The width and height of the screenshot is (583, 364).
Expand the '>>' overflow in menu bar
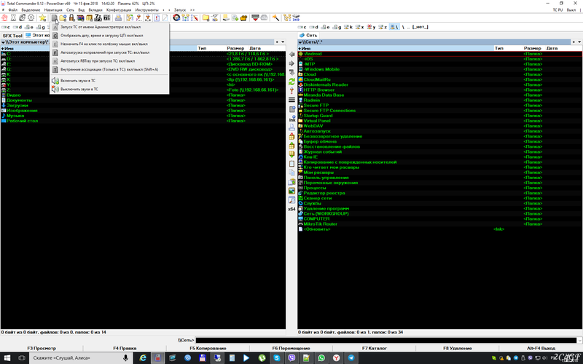click(x=192, y=10)
